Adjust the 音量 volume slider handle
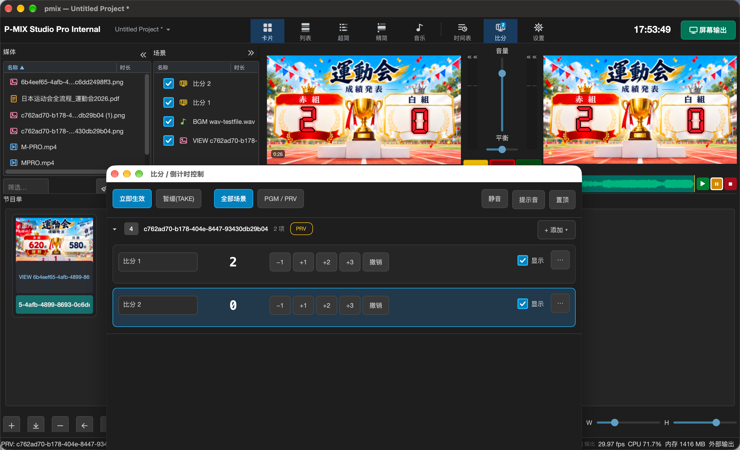The height and width of the screenshot is (450, 740). point(502,73)
